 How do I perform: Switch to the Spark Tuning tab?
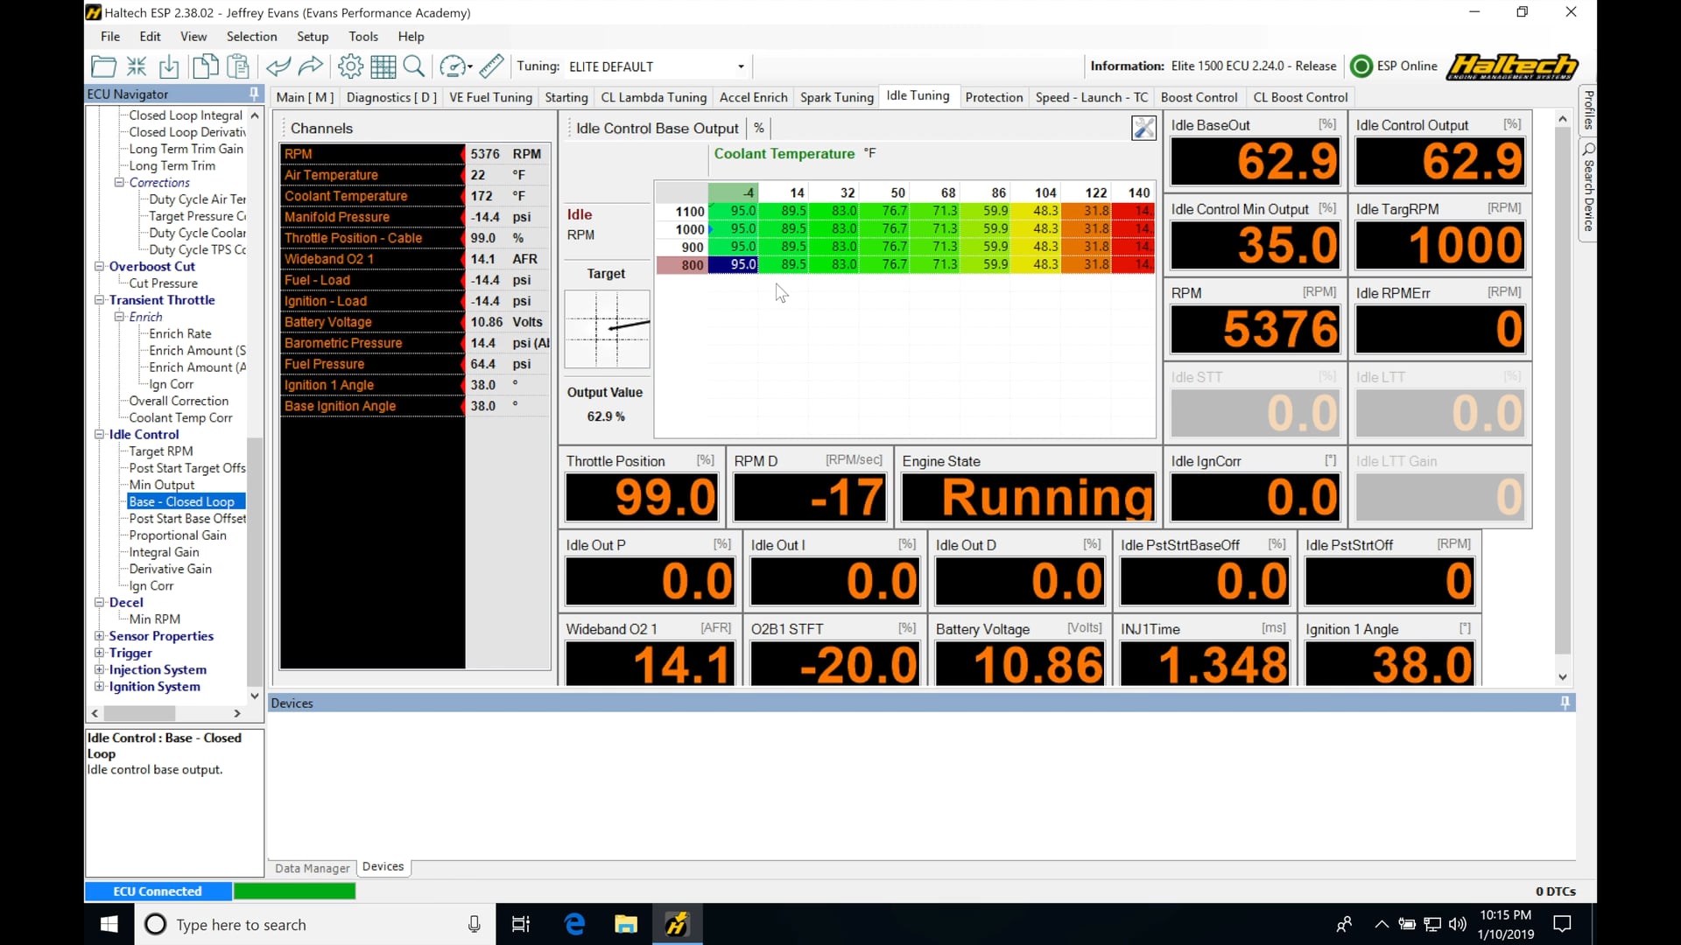click(x=836, y=97)
